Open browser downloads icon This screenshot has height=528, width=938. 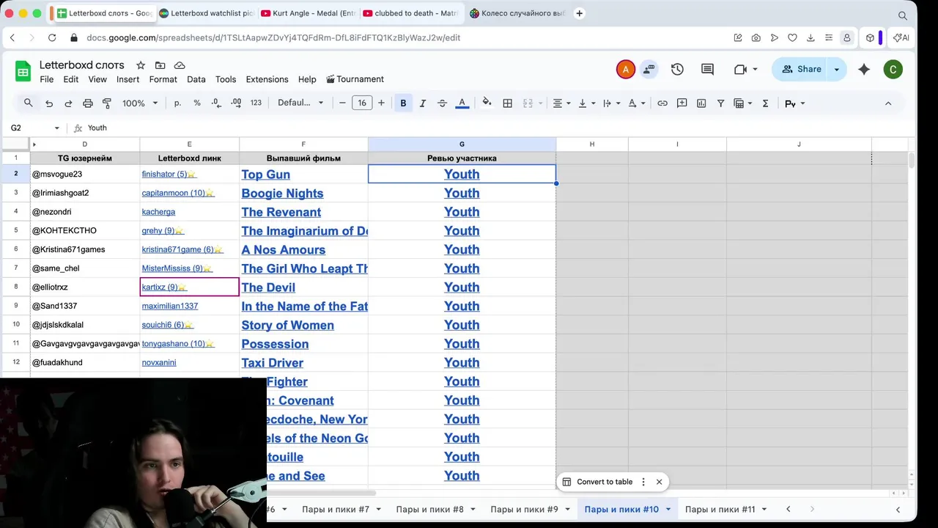[810, 37]
